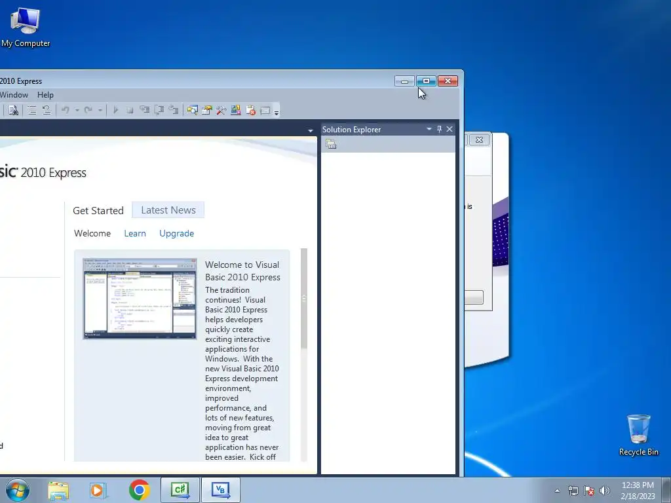Click the Undo toolbar icon
The image size is (671, 503).
click(x=65, y=110)
